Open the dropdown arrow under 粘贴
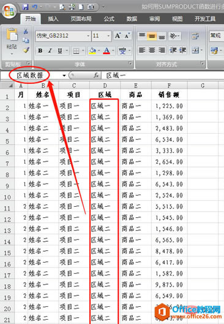This screenshot has width=224, height=324. click(12, 54)
